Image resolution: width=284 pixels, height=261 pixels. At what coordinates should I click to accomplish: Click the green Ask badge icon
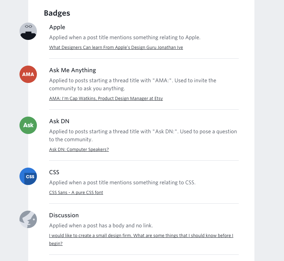[x=28, y=125]
